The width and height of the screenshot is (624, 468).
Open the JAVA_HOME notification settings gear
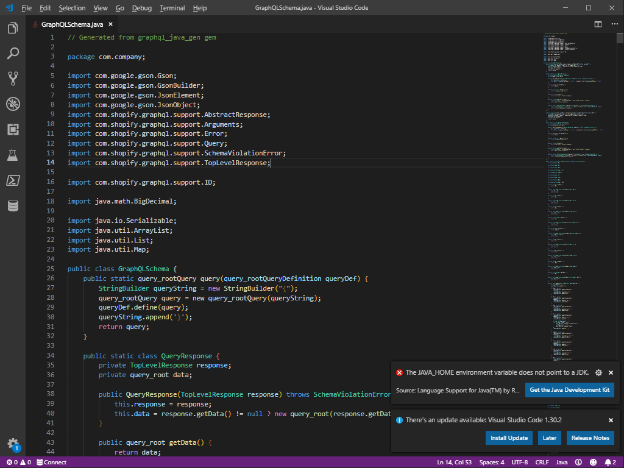tap(598, 372)
